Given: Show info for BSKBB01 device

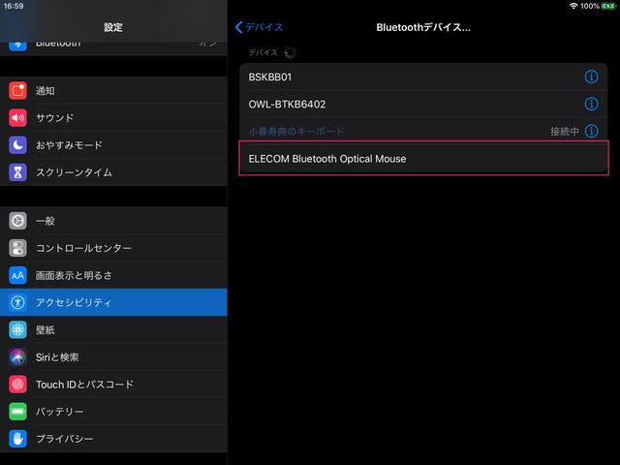Looking at the screenshot, I should click(591, 77).
